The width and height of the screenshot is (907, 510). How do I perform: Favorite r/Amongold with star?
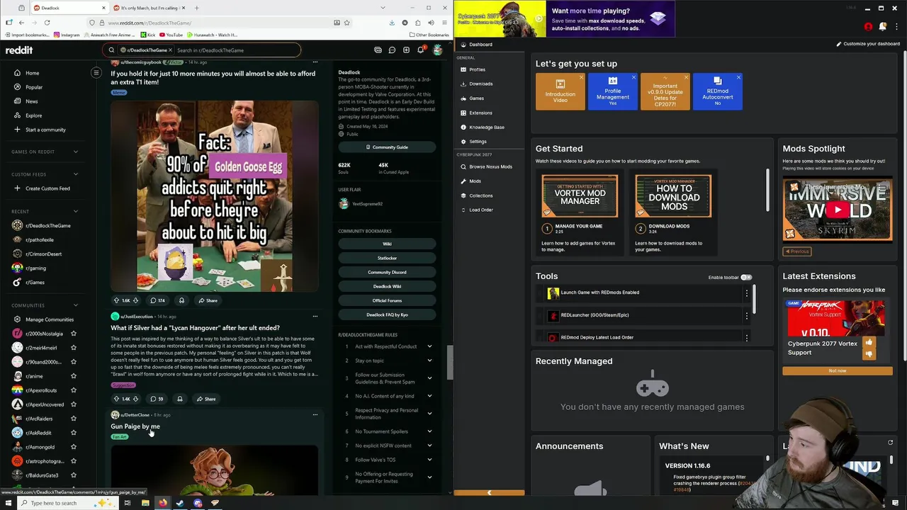[x=73, y=447]
